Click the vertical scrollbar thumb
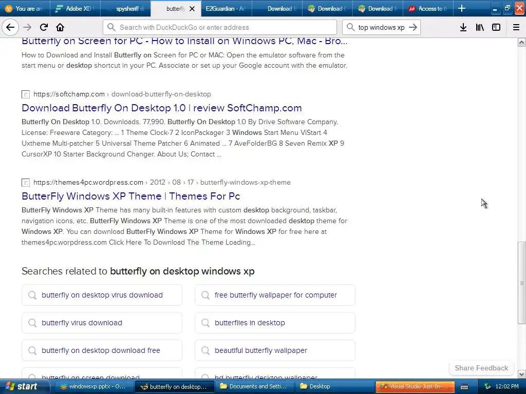Viewport: 526px width, 394px height. coord(521,283)
